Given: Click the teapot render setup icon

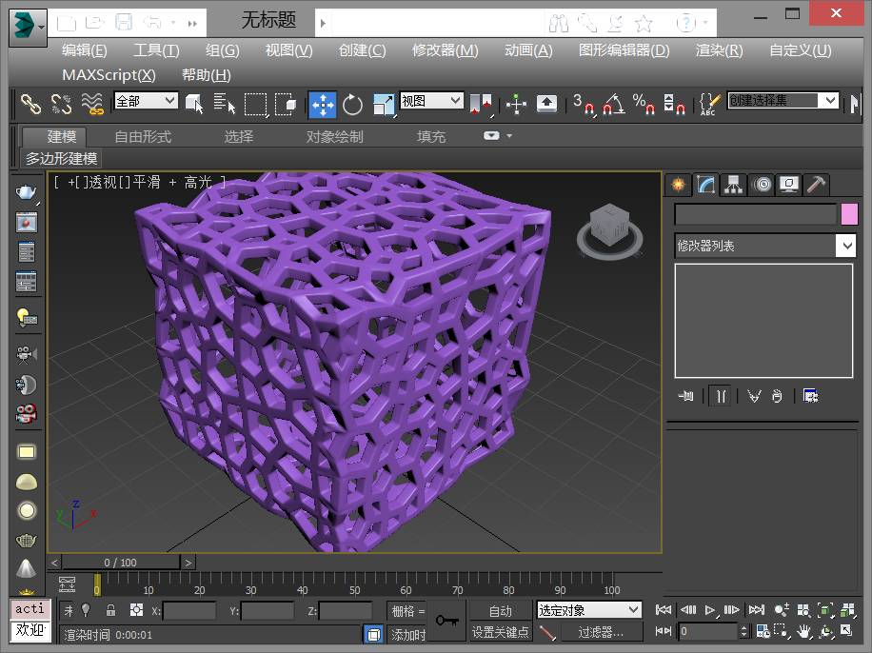Looking at the screenshot, I should (x=26, y=192).
